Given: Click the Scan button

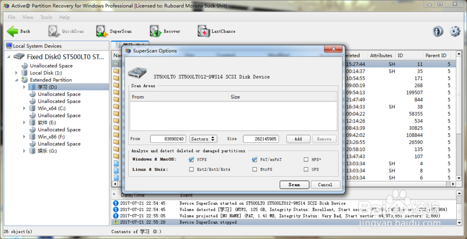Looking at the screenshot, I should 294,184.
